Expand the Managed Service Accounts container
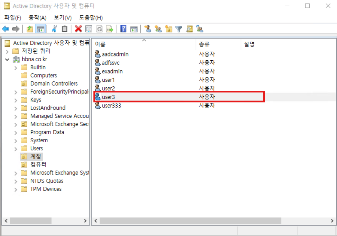 [x=16, y=116]
